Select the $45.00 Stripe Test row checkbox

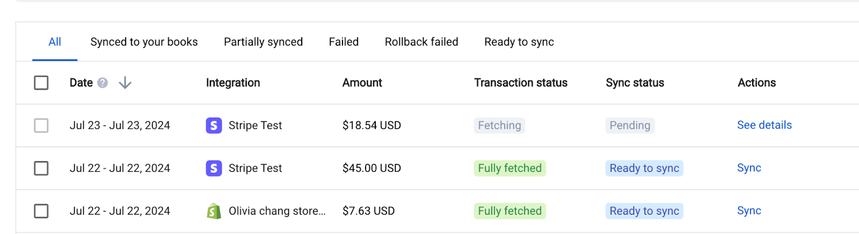[x=41, y=169]
